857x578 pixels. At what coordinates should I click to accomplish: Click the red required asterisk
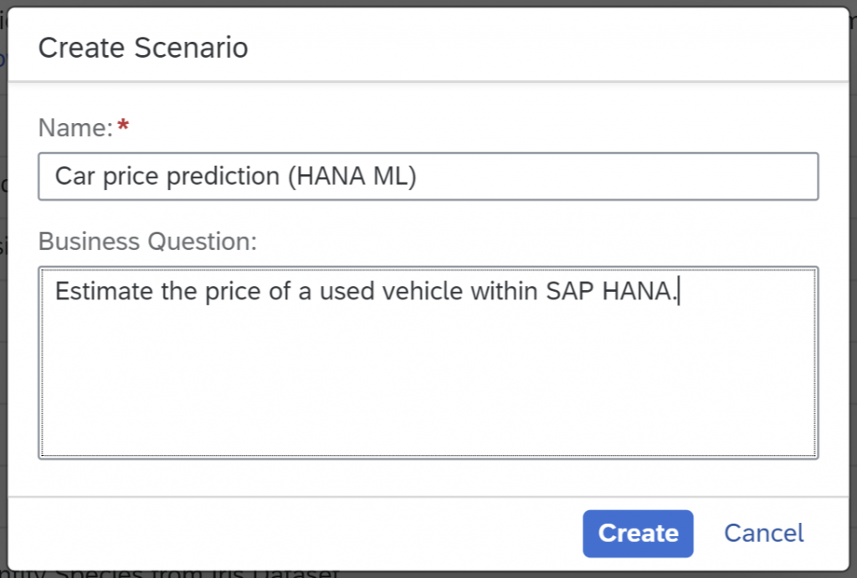tap(124, 125)
